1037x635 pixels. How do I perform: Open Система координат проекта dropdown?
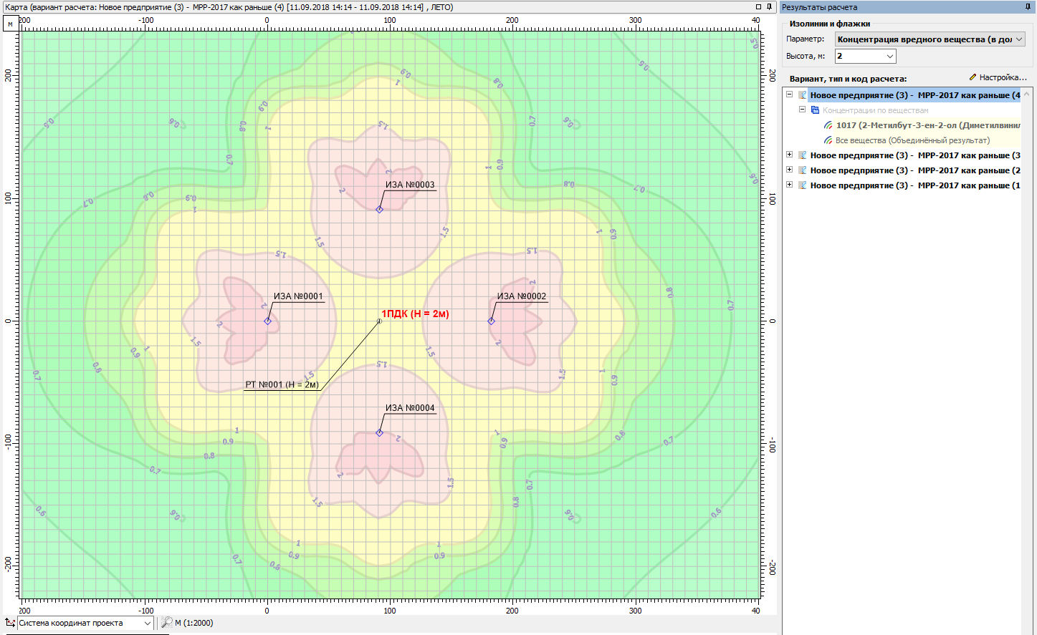[147, 623]
